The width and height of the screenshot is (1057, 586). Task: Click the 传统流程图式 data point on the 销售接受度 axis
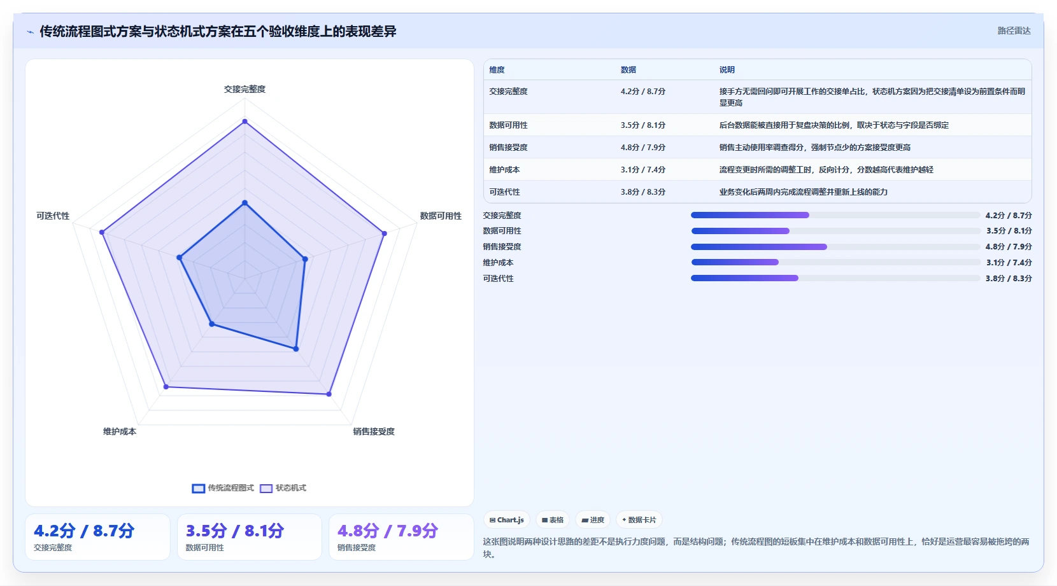pyautogui.click(x=295, y=349)
